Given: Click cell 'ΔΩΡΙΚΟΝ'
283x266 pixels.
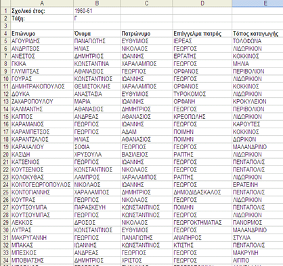Looking at the screenshot, I should coord(257,139).
